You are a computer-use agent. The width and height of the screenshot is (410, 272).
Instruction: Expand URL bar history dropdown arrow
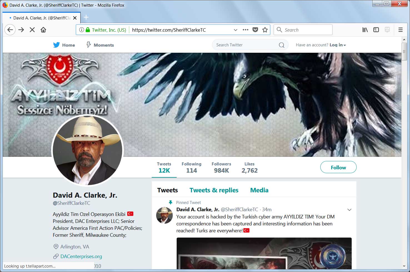[x=236, y=30]
